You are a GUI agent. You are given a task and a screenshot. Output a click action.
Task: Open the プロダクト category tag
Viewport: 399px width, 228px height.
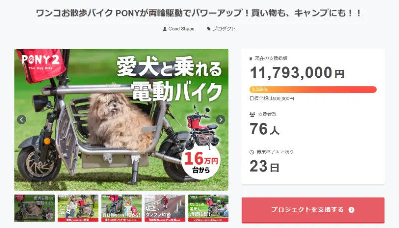(224, 29)
